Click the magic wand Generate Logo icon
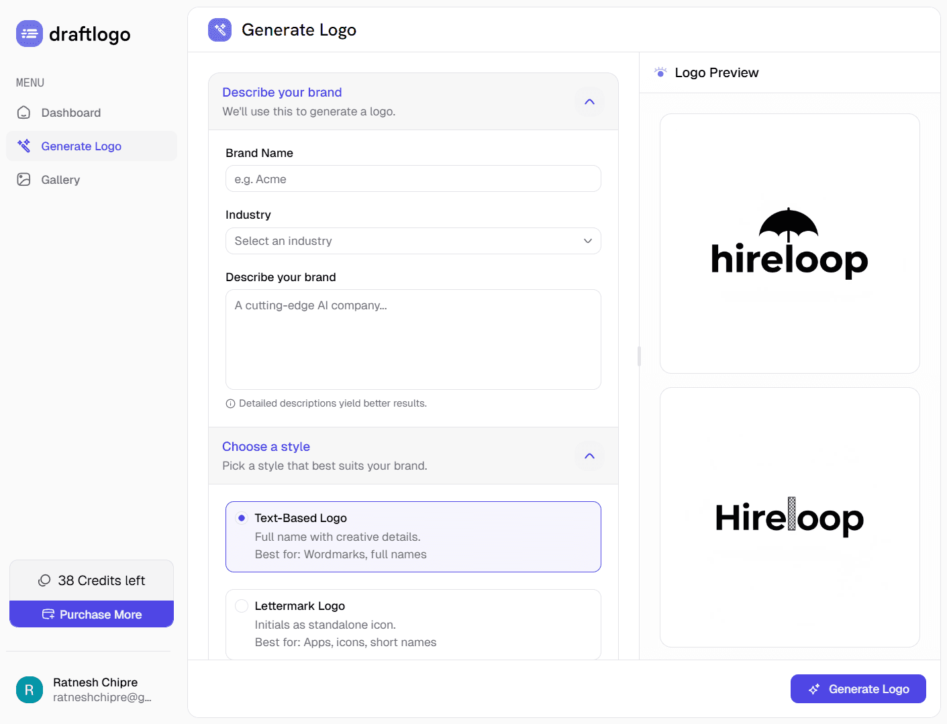The image size is (947, 724). click(23, 146)
